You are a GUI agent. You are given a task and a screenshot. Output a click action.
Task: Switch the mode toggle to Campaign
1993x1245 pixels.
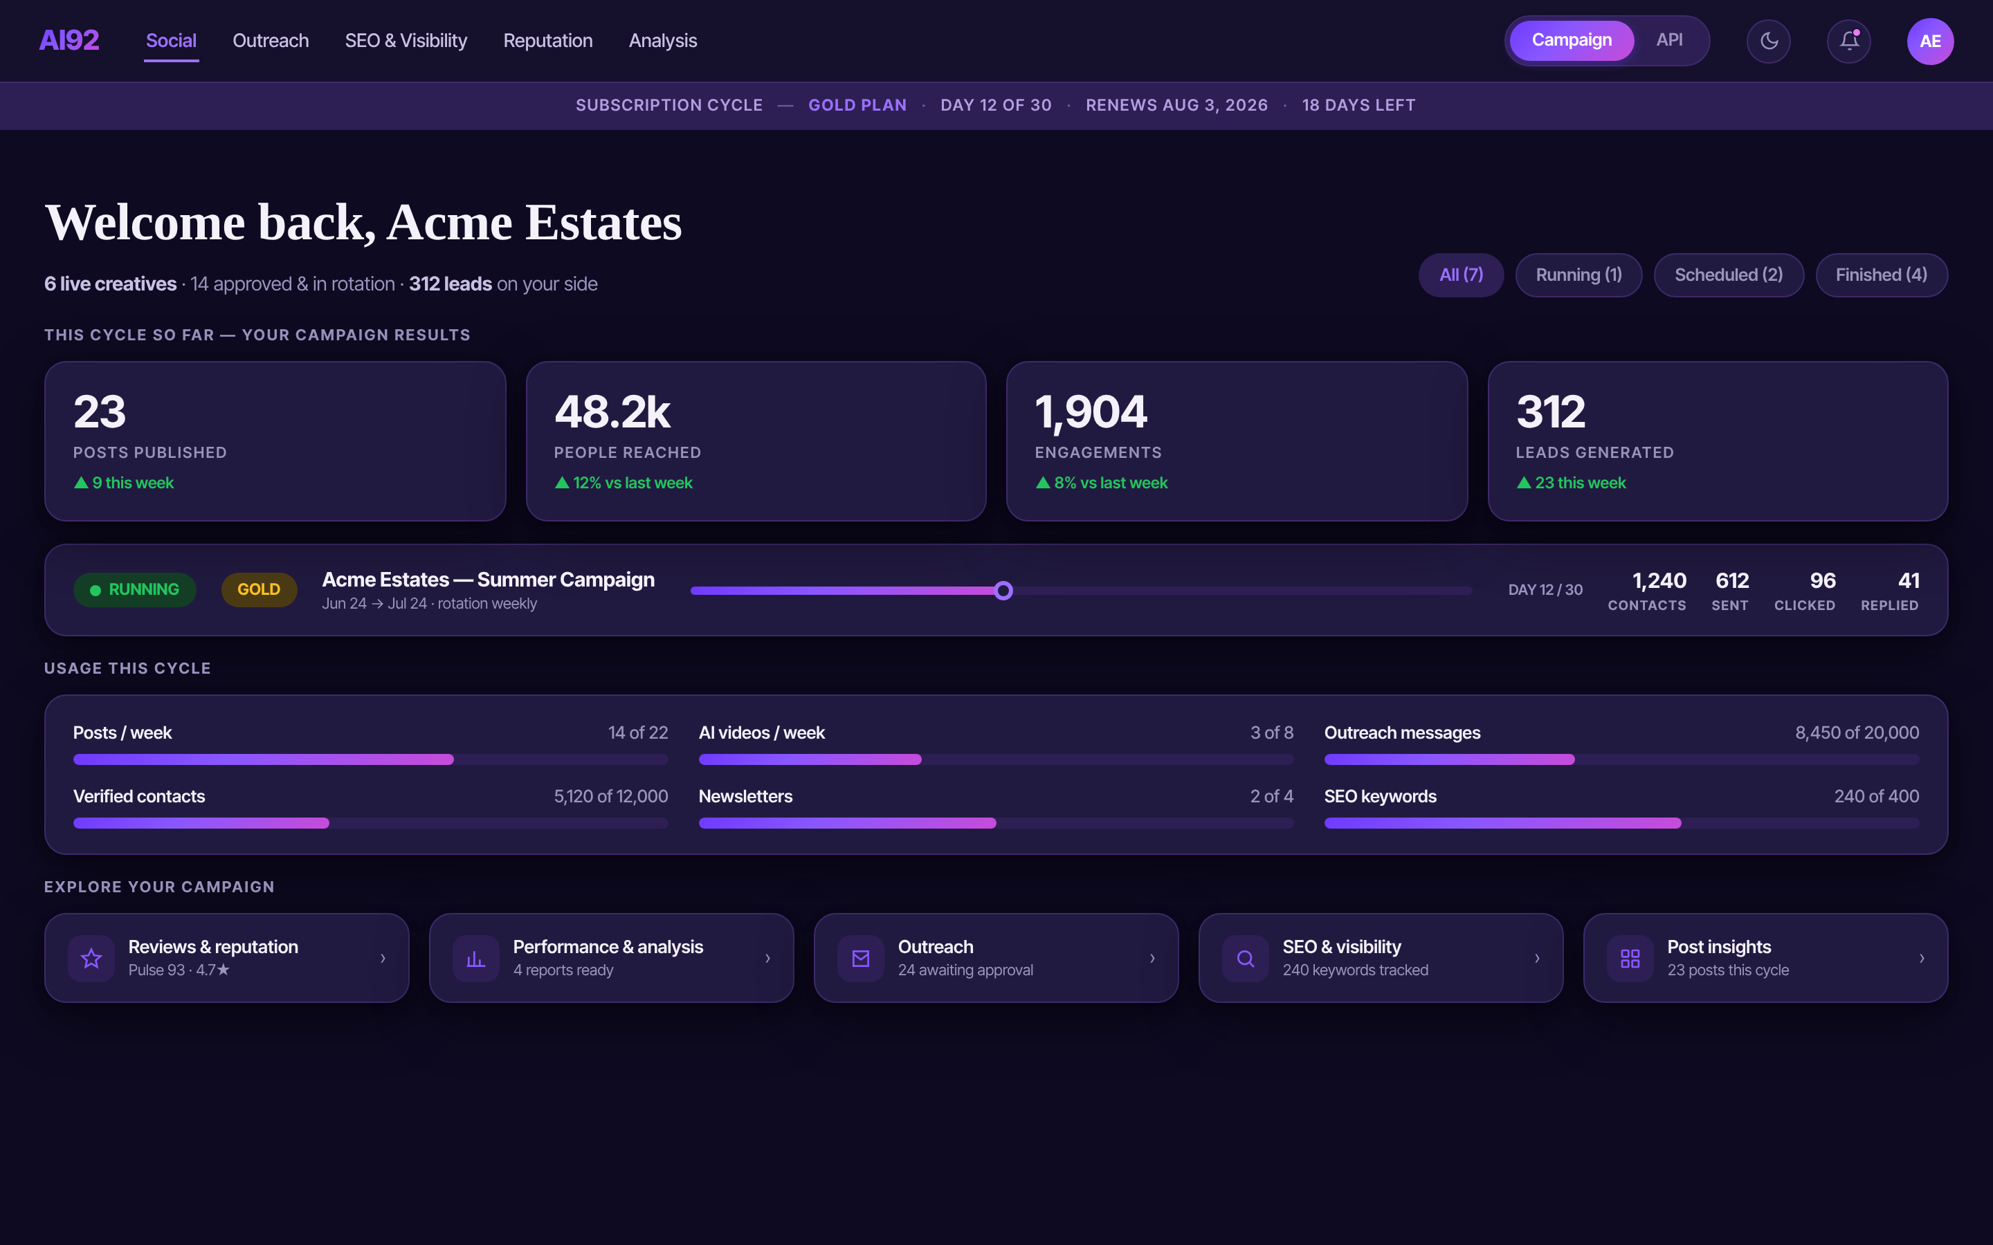1572,40
